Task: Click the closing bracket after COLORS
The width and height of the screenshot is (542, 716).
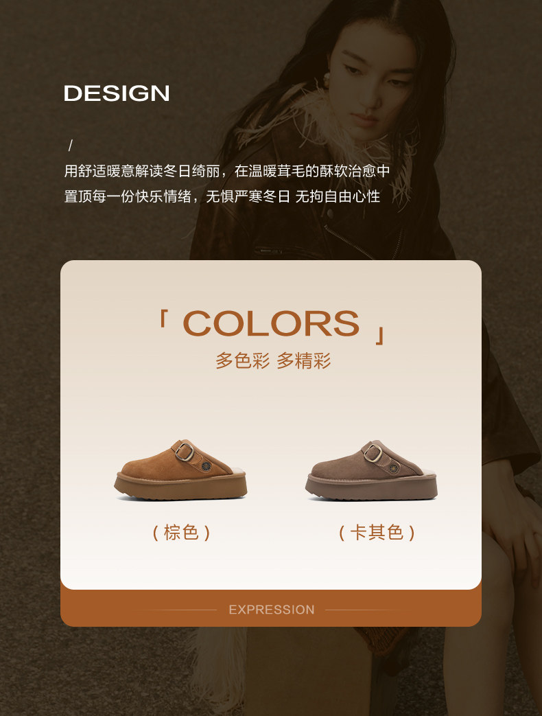Action: click(x=381, y=335)
